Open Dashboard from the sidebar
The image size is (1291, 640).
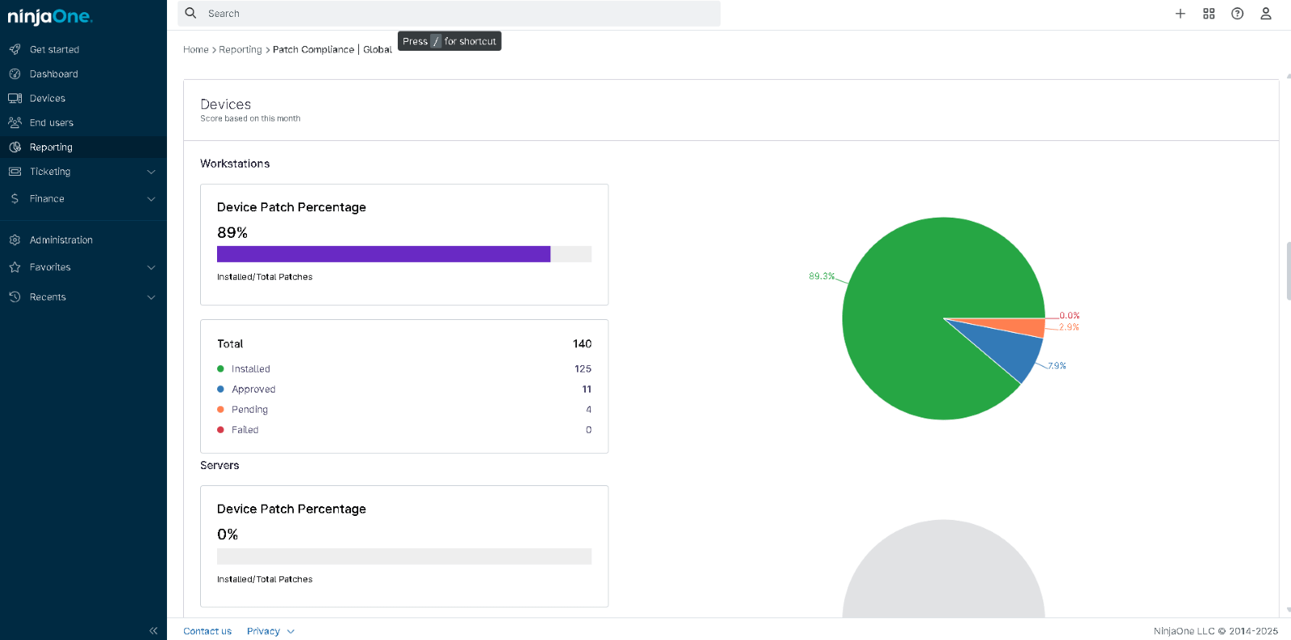click(53, 74)
